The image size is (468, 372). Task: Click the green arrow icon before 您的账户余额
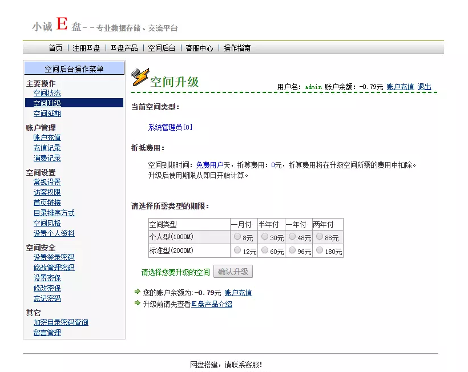(x=137, y=292)
